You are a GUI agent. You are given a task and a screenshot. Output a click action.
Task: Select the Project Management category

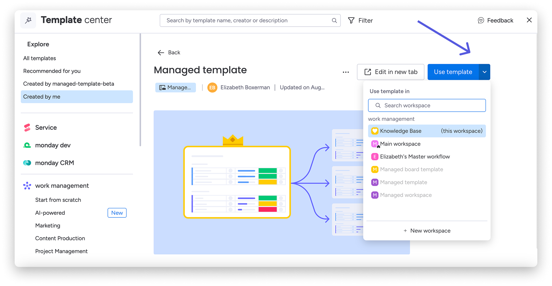click(62, 251)
